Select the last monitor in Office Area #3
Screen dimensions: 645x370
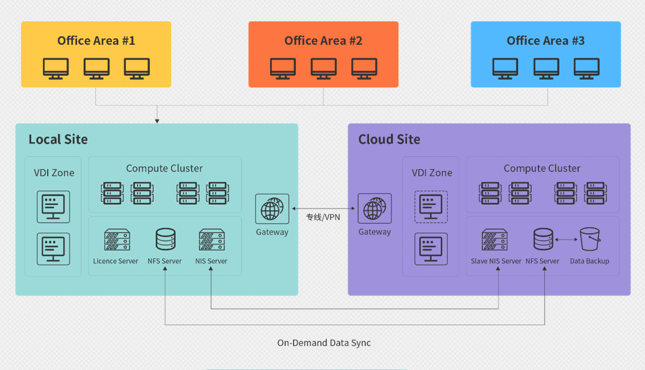tap(587, 68)
